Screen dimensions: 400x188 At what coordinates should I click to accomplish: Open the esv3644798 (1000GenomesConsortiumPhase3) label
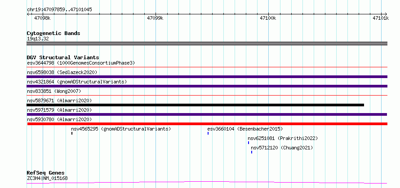tap(81, 63)
